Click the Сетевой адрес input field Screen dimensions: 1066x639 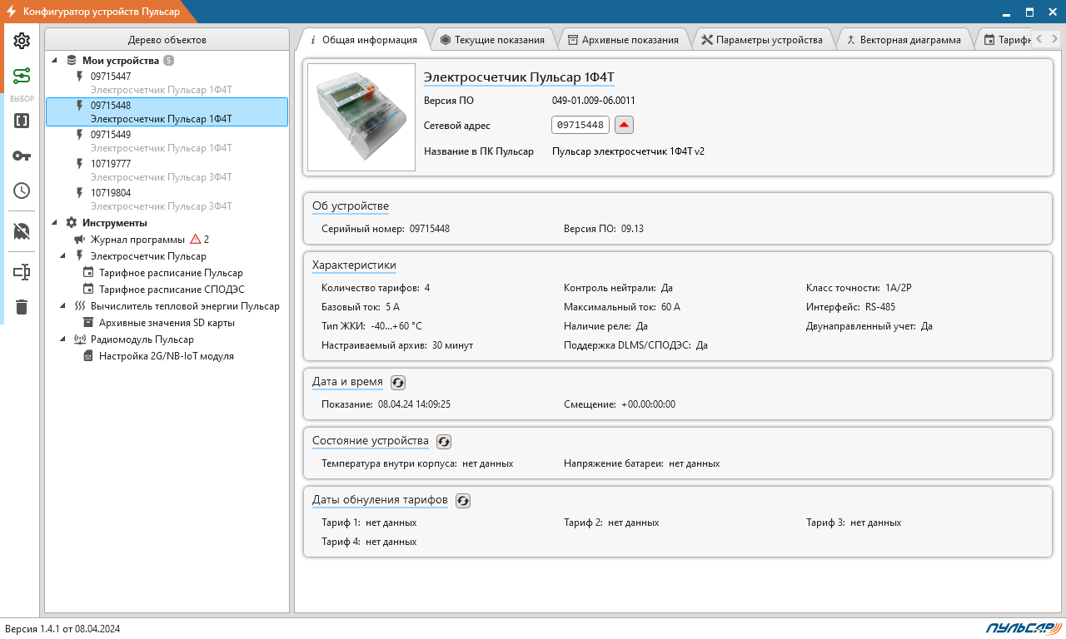point(580,125)
